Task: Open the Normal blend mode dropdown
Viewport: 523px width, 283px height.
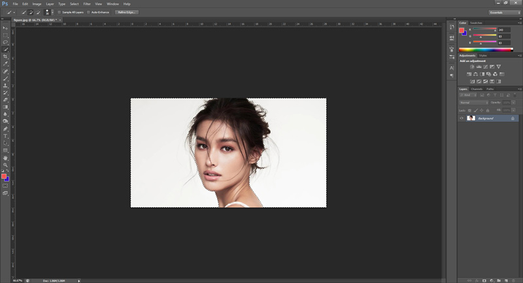Action: pos(473,103)
